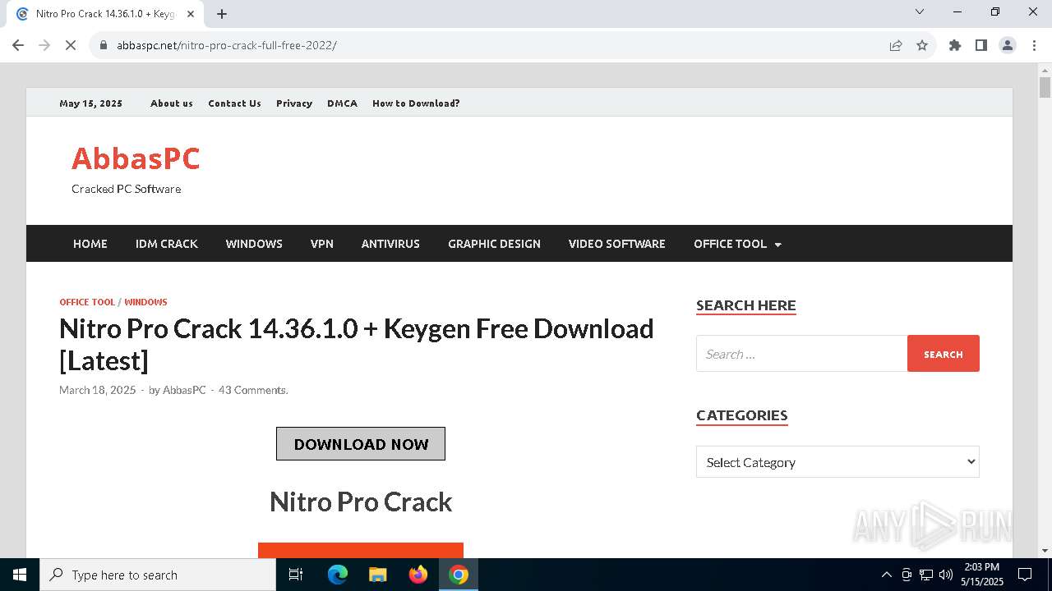Click the Nitro Pro Crack article title
The height and width of the screenshot is (591, 1052).
[357, 344]
